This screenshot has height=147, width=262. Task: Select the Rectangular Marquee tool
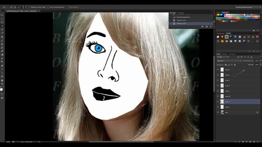[2, 19]
